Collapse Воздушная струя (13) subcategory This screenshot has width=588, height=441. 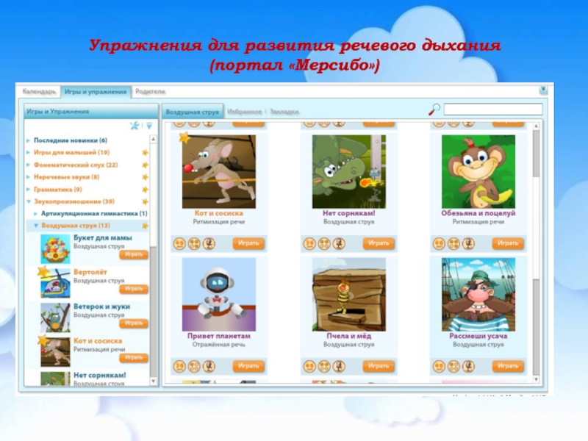tap(36, 226)
